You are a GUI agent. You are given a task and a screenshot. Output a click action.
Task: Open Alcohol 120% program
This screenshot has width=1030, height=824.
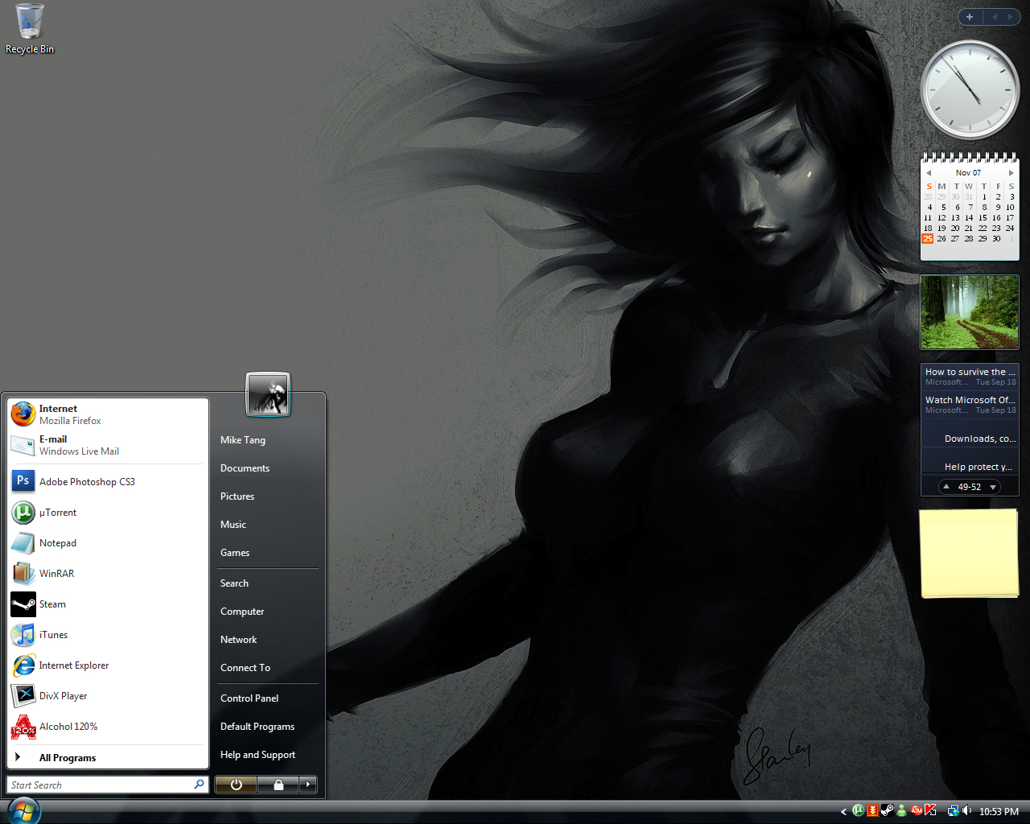pyautogui.click(x=108, y=727)
